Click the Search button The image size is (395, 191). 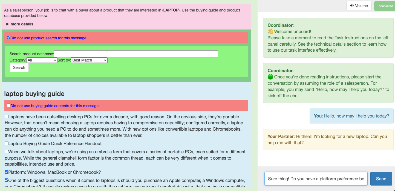(x=19, y=67)
